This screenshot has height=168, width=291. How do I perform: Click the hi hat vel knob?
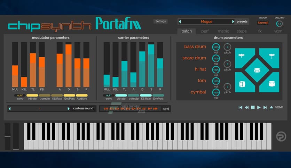(216, 70)
